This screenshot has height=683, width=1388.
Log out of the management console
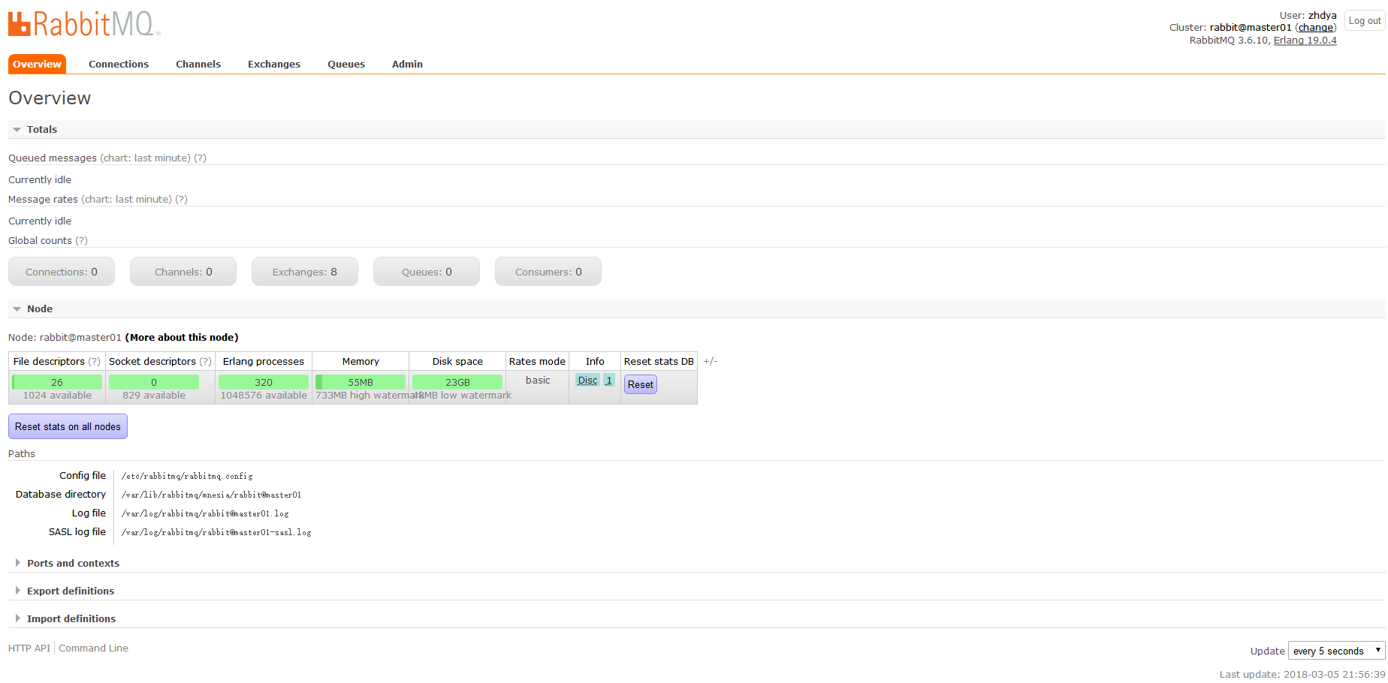pyautogui.click(x=1364, y=21)
